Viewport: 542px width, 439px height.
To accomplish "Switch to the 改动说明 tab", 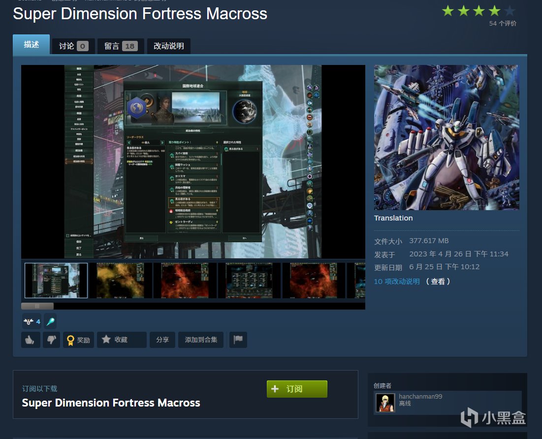I will coord(169,46).
